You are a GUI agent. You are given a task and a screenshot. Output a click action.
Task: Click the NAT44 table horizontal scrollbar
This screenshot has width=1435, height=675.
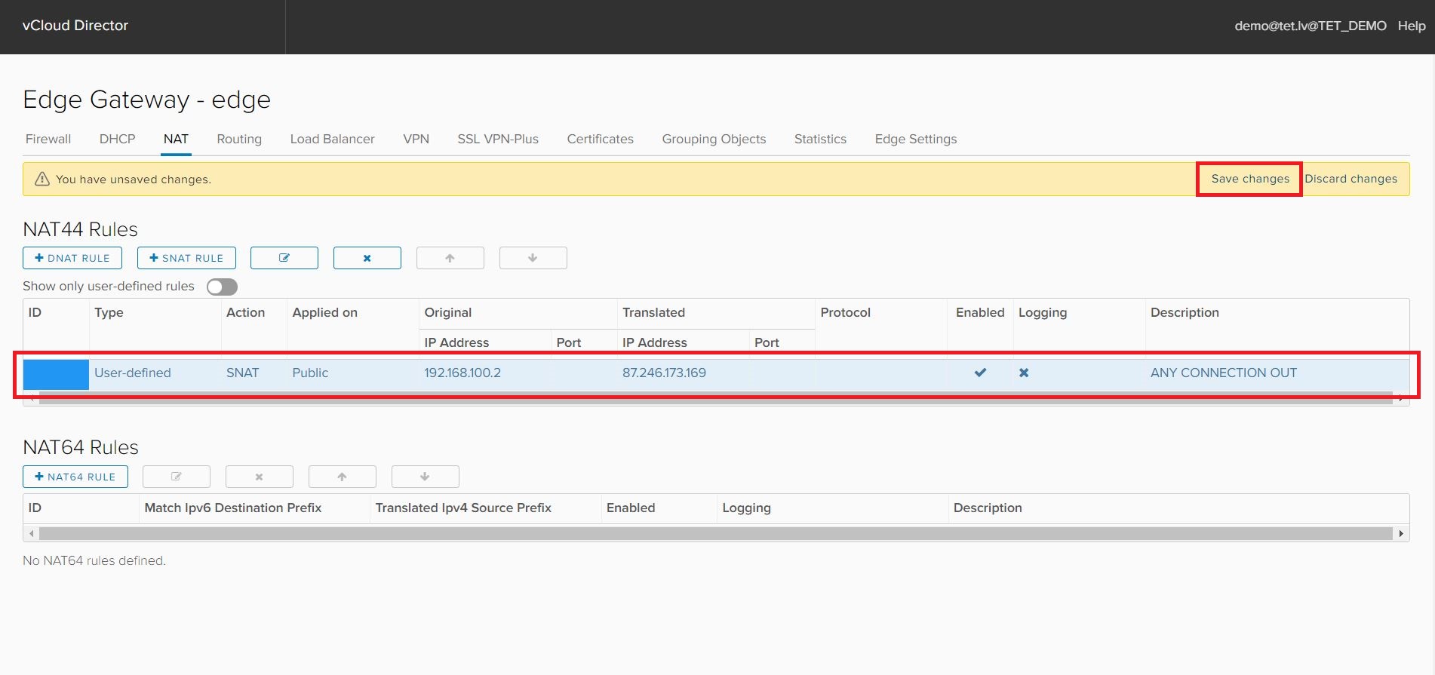click(x=715, y=398)
